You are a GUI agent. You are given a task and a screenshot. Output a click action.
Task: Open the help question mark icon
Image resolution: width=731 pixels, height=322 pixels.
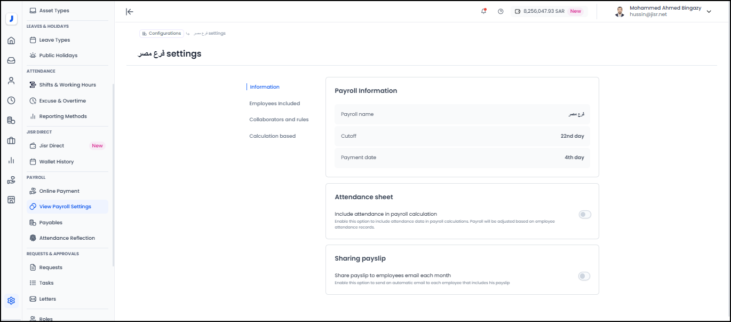pos(500,11)
